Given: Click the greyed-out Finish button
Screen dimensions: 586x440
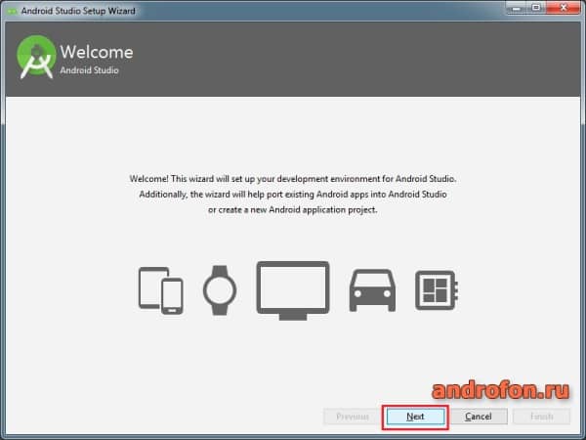Looking at the screenshot, I should point(541,417).
